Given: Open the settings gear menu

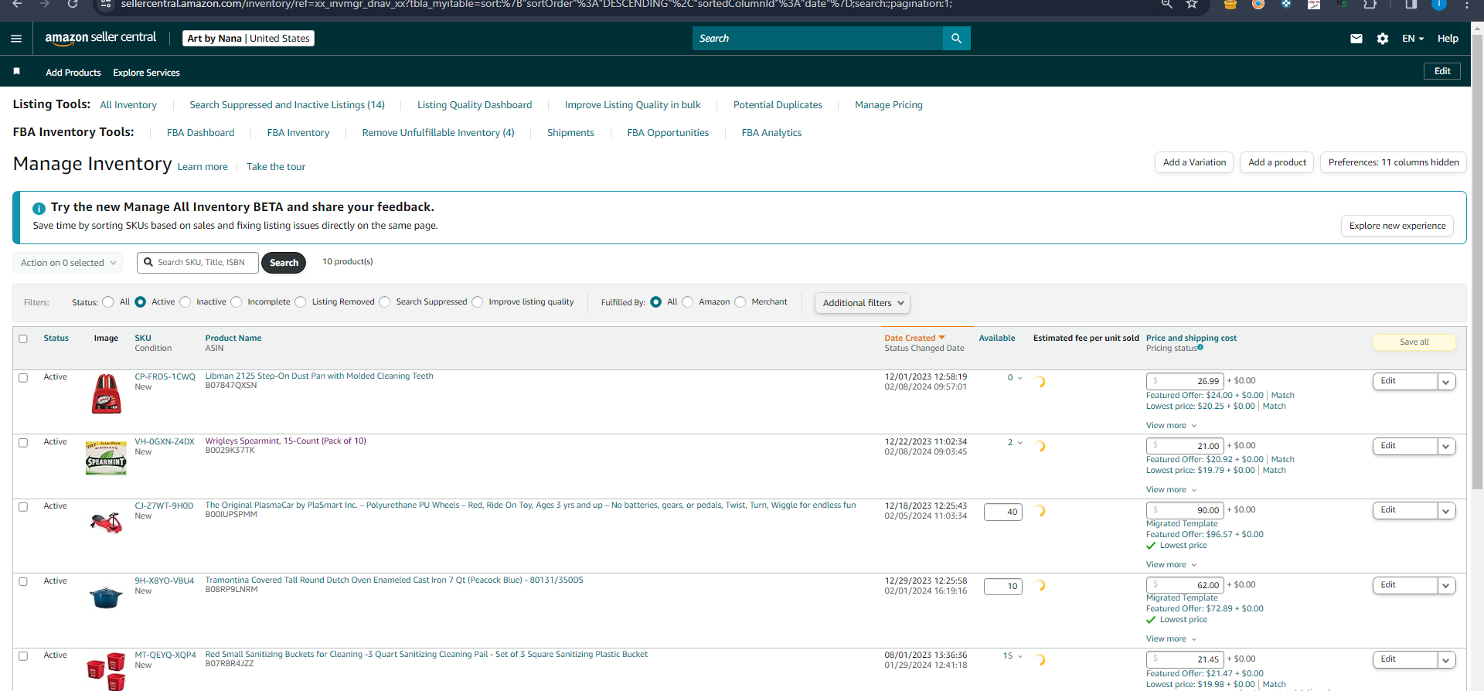Looking at the screenshot, I should click(x=1383, y=39).
